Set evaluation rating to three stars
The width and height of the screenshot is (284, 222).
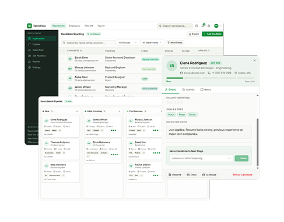175,102
